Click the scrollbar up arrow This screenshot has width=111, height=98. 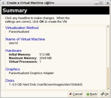coord(108,26)
